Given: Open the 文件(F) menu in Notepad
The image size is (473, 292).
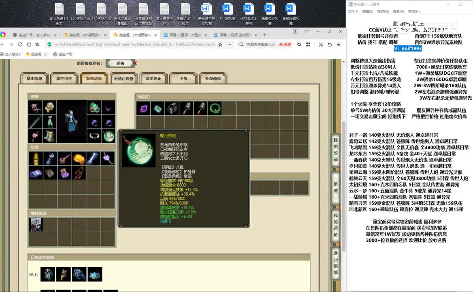Looking at the screenshot, I should [353, 11].
